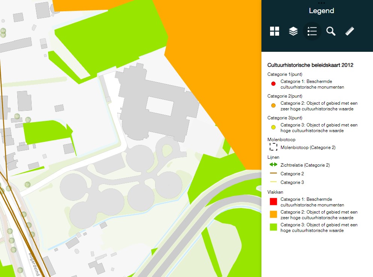Click the orange Vlakken Categorie 2 swatch

(273, 214)
